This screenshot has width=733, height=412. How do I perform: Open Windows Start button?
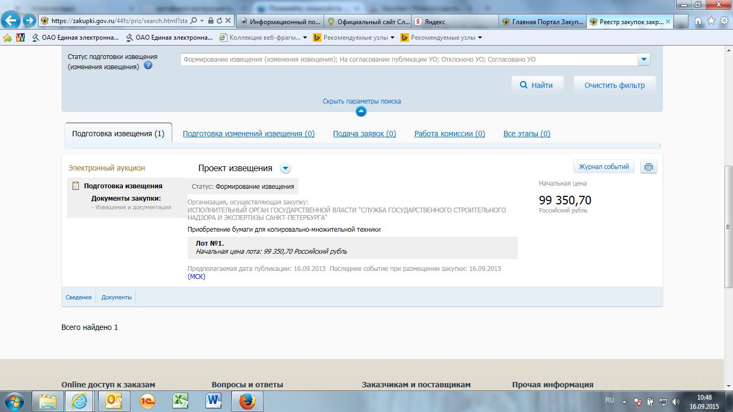point(13,401)
